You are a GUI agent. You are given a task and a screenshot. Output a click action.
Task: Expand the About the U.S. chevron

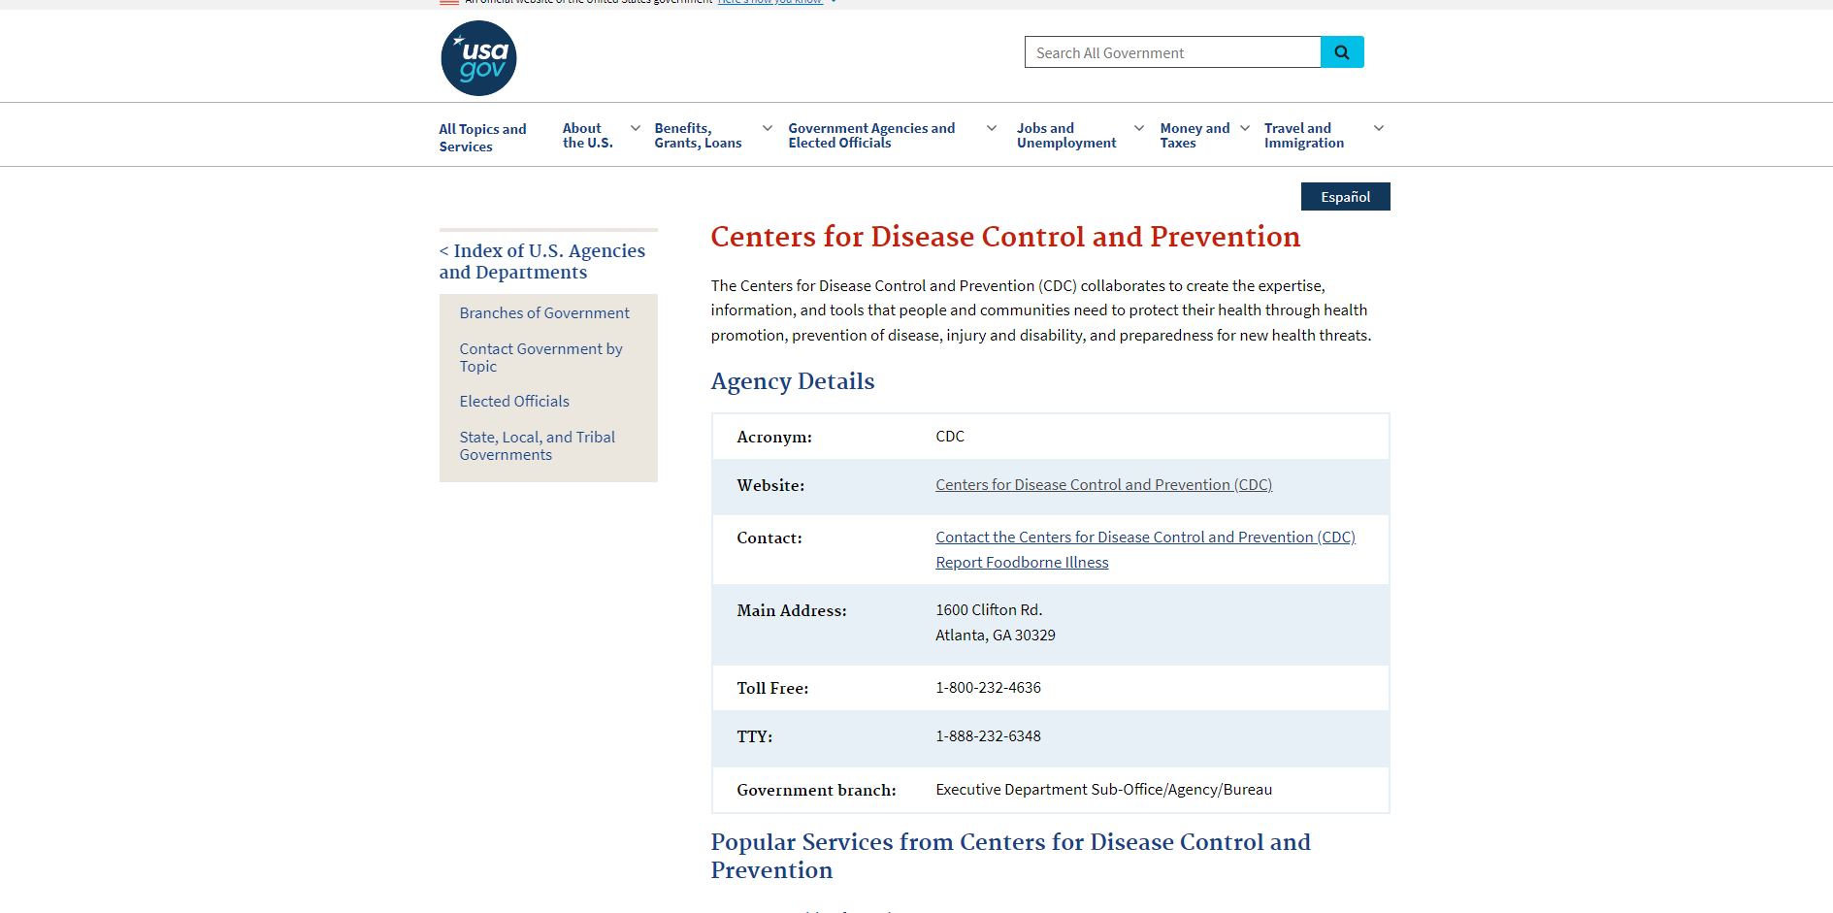(636, 128)
